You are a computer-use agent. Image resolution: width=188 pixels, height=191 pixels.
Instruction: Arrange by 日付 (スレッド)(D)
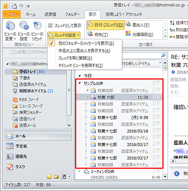(106, 25)
